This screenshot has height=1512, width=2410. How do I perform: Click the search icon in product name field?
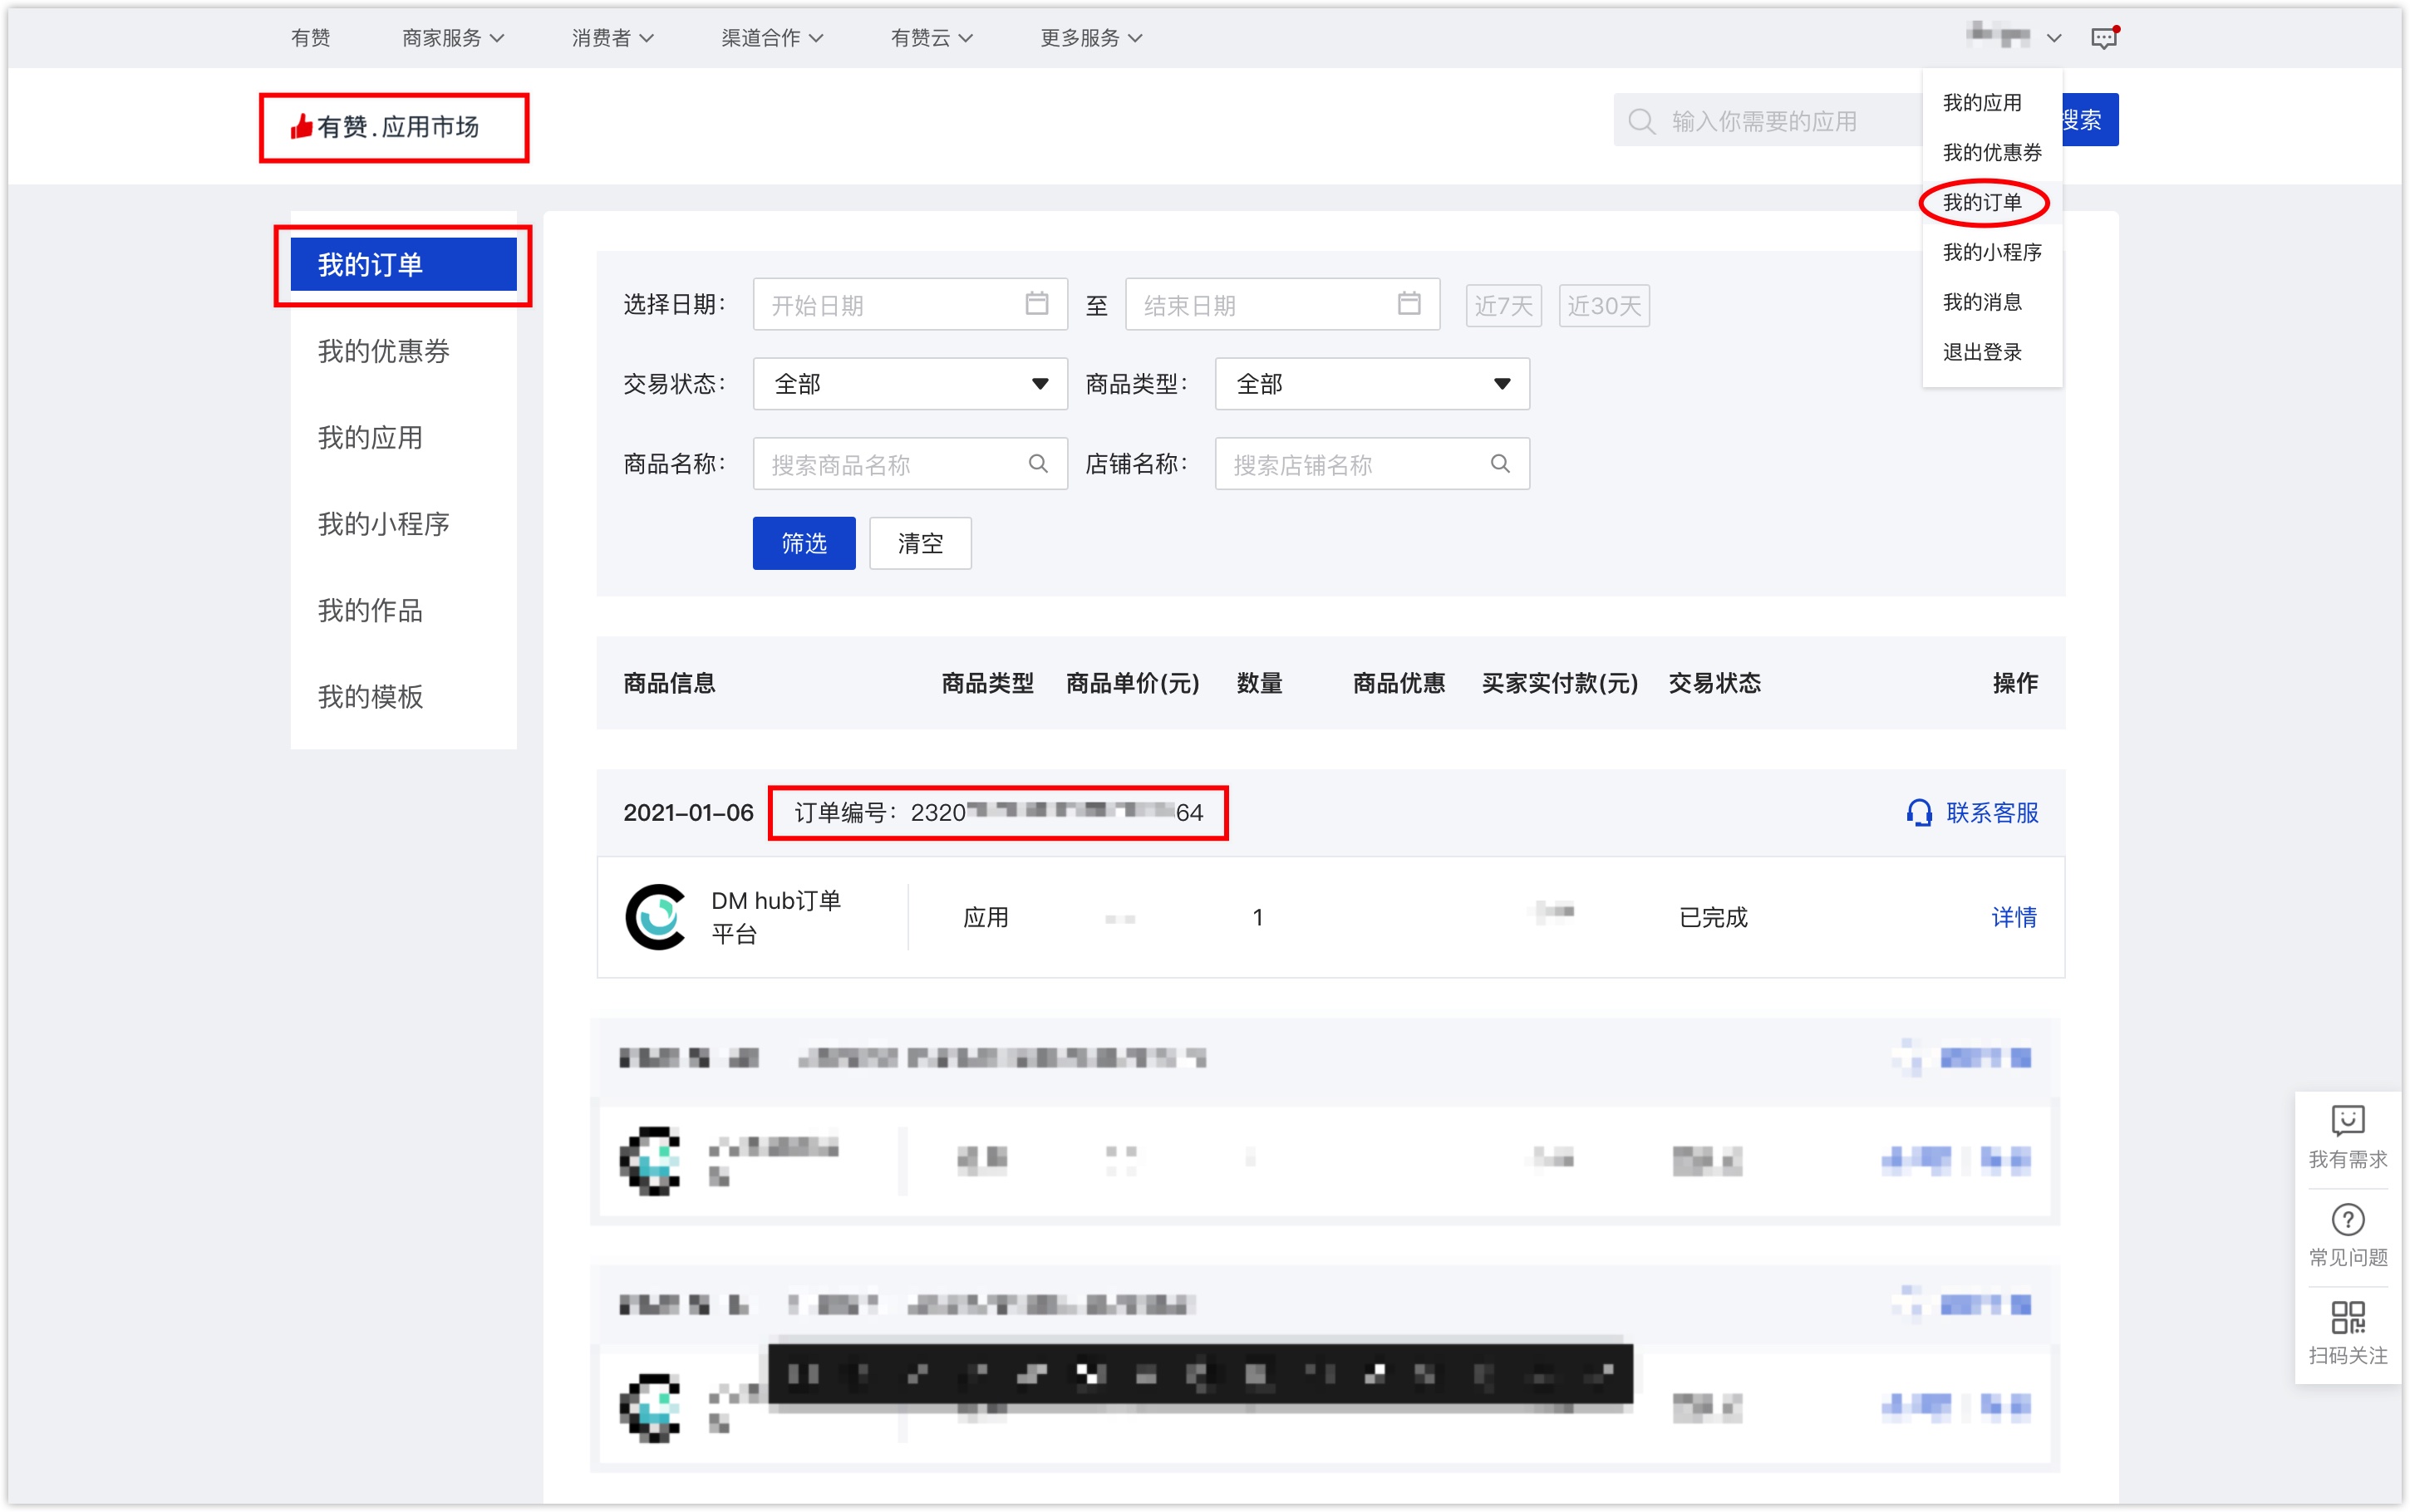(1038, 463)
